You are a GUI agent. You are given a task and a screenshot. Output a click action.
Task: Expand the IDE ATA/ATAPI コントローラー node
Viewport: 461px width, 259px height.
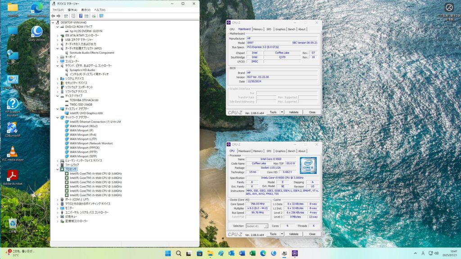tap(57, 35)
